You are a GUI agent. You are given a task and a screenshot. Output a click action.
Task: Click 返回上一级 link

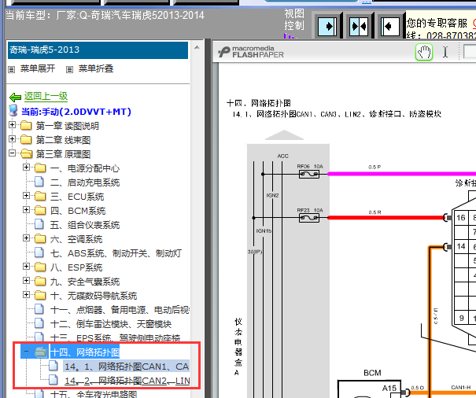46,97
